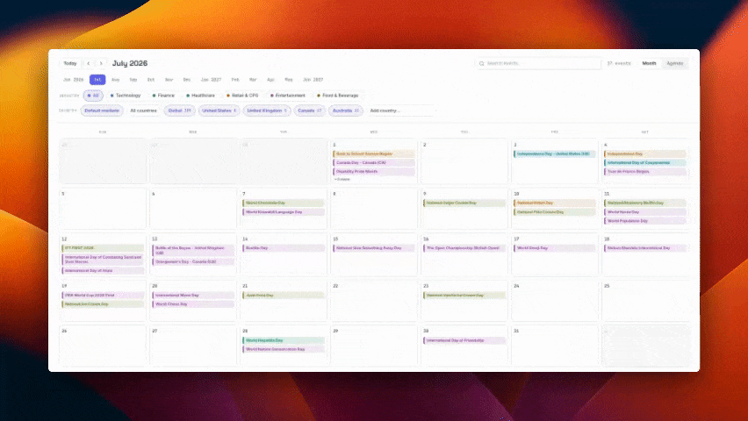
Task: Open World Chess Day event
Action: click(x=193, y=303)
